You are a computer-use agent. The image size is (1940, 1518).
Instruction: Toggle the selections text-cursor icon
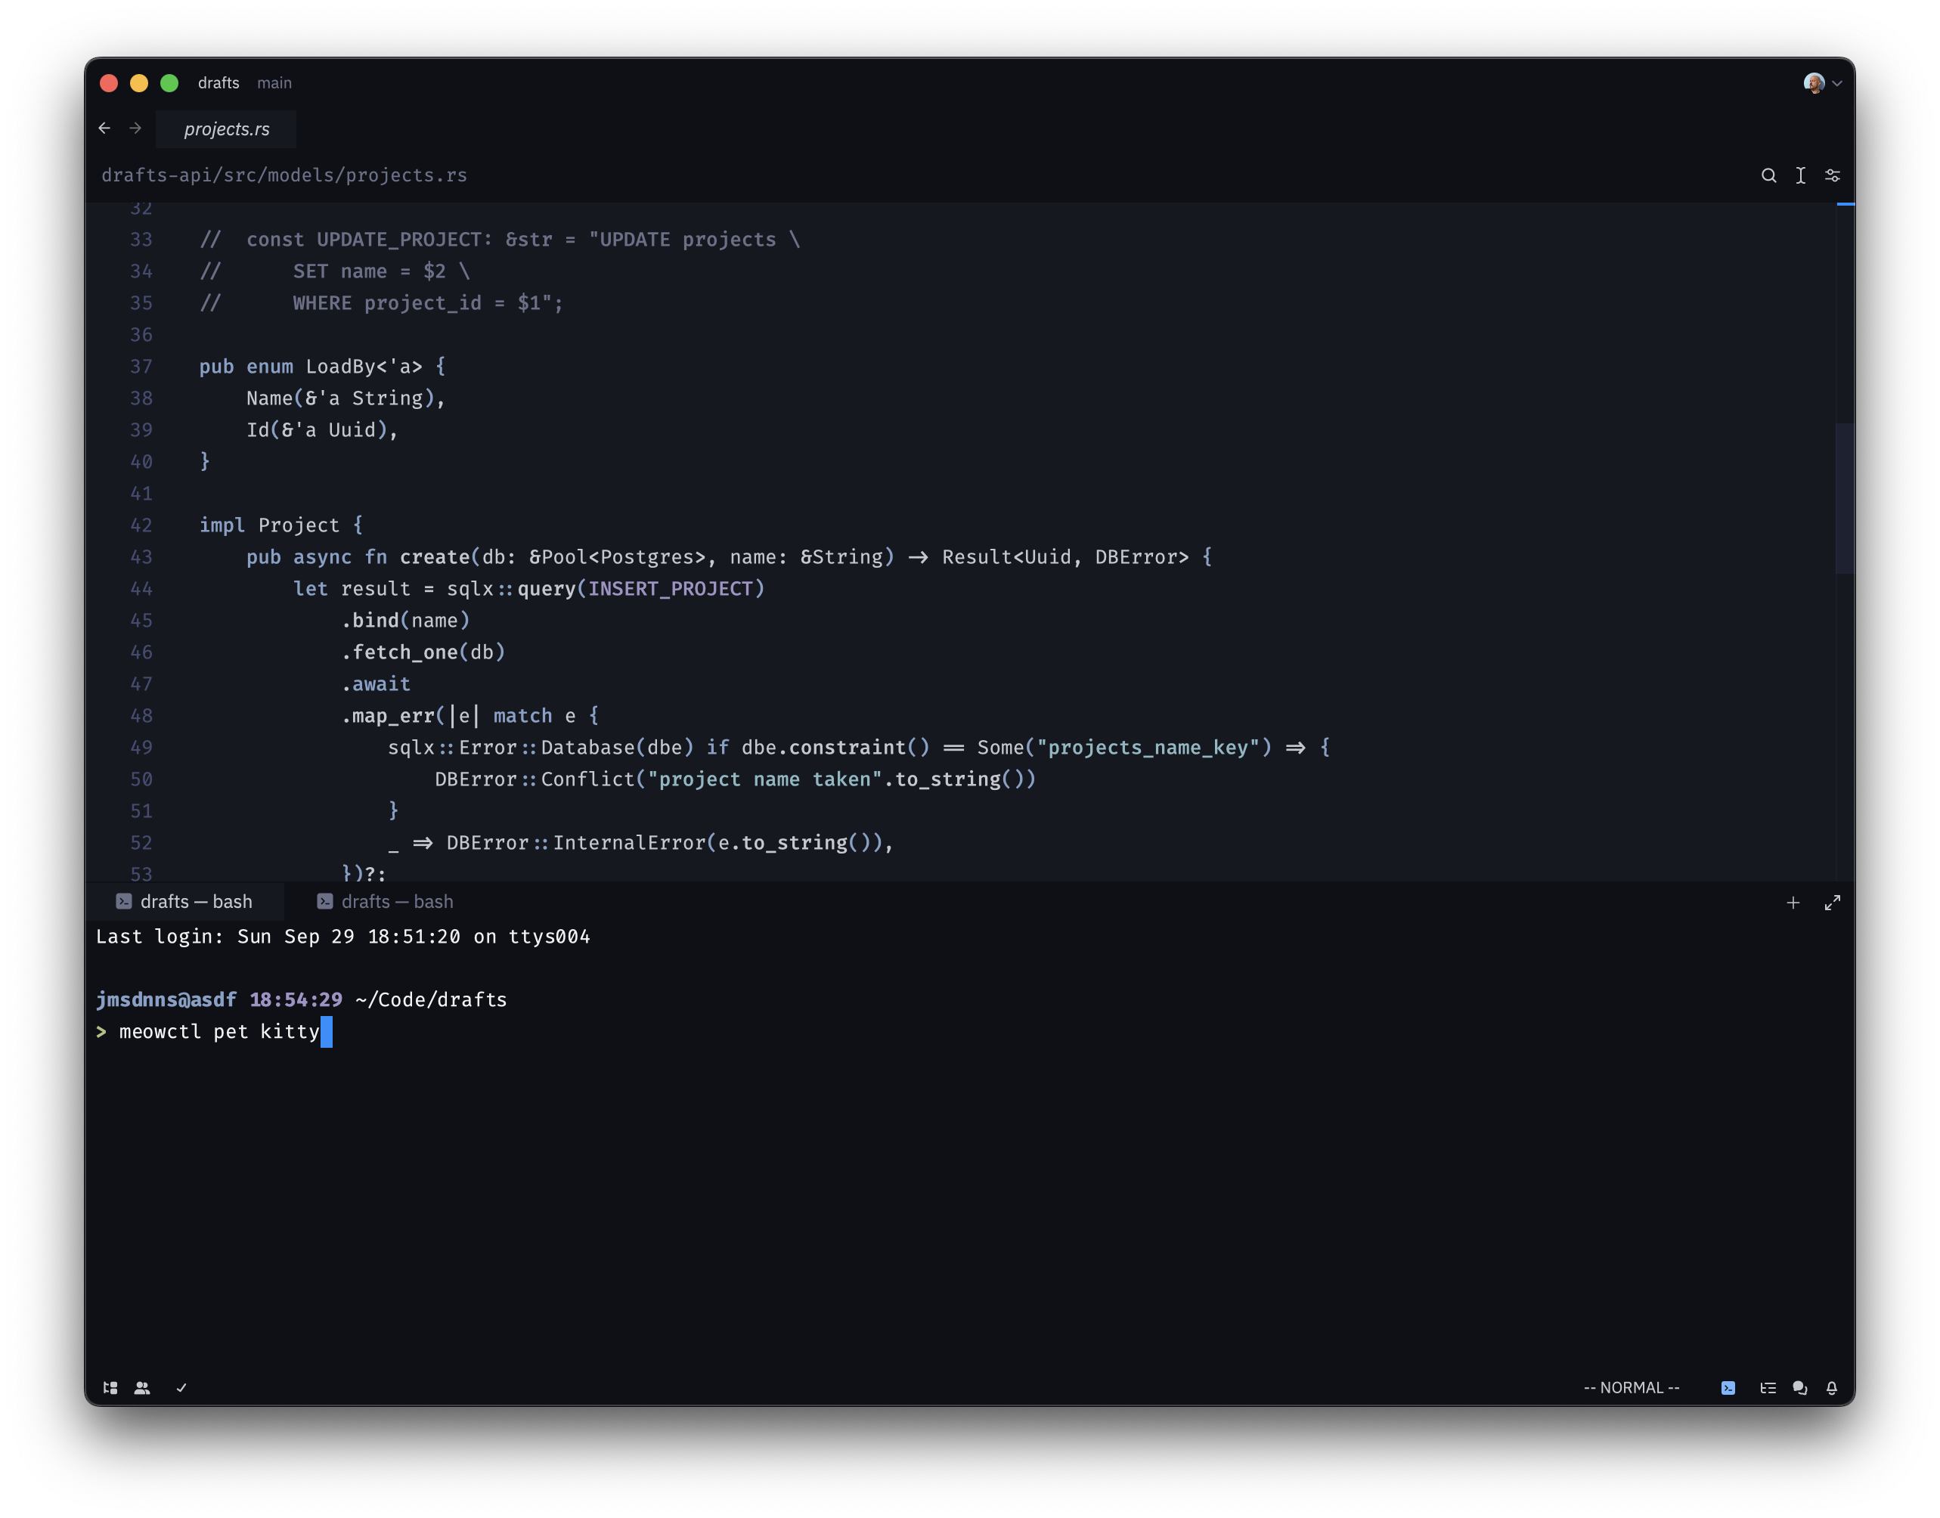coord(1800,175)
